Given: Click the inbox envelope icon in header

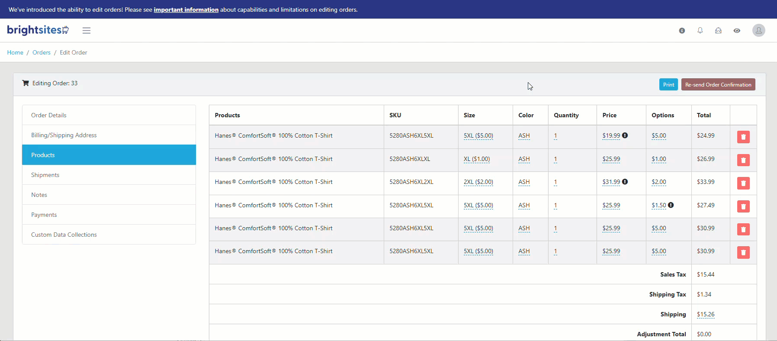Looking at the screenshot, I should [718, 31].
